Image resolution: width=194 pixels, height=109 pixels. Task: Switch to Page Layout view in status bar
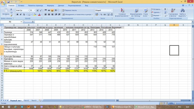pos(164,103)
